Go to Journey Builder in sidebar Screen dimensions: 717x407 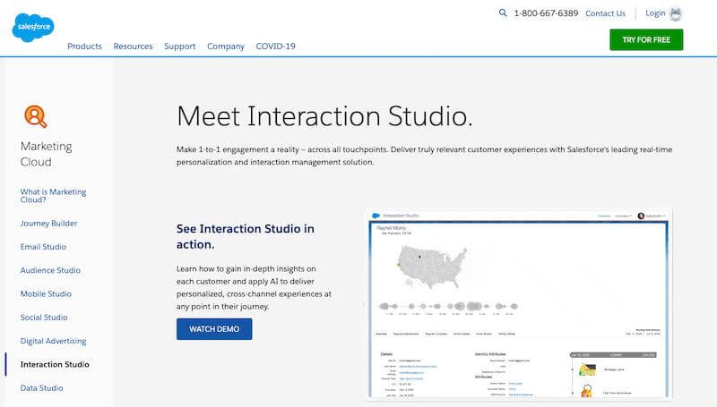pyautogui.click(x=48, y=223)
